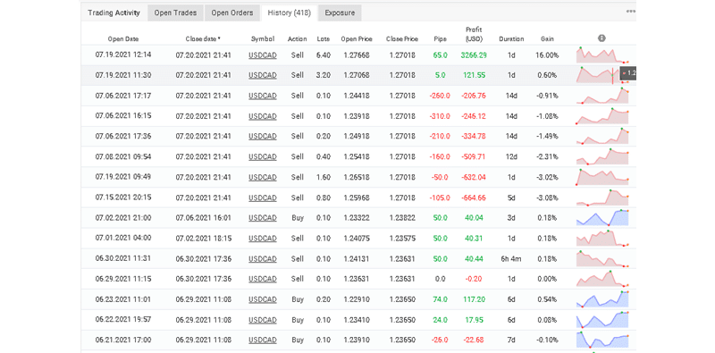Select open date 06.23.2021 11:01
Image resolution: width=715 pixels, height=353 pixels.
point(123,299)
